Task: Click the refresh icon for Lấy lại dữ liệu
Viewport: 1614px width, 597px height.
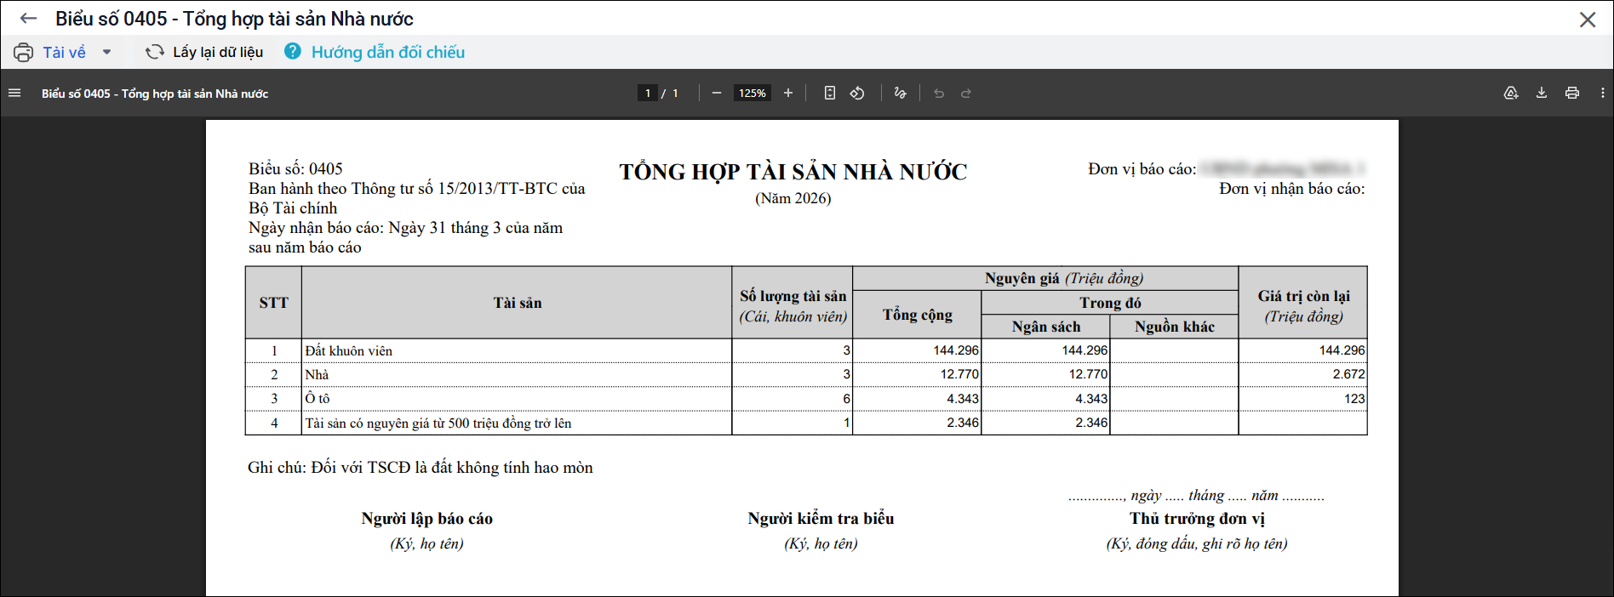Action: (x=155, y=53)
